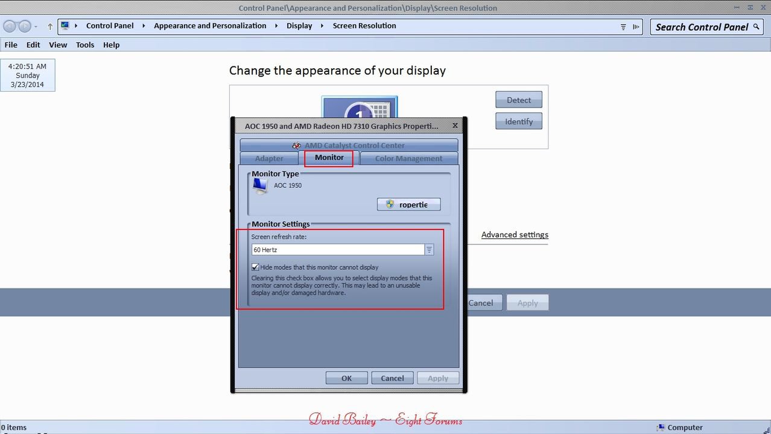The width and height of the screenshot is (771, 434).
Task: Click Cancel in the properties dialog
Action: pyautogui.click(x=392, y=378)
